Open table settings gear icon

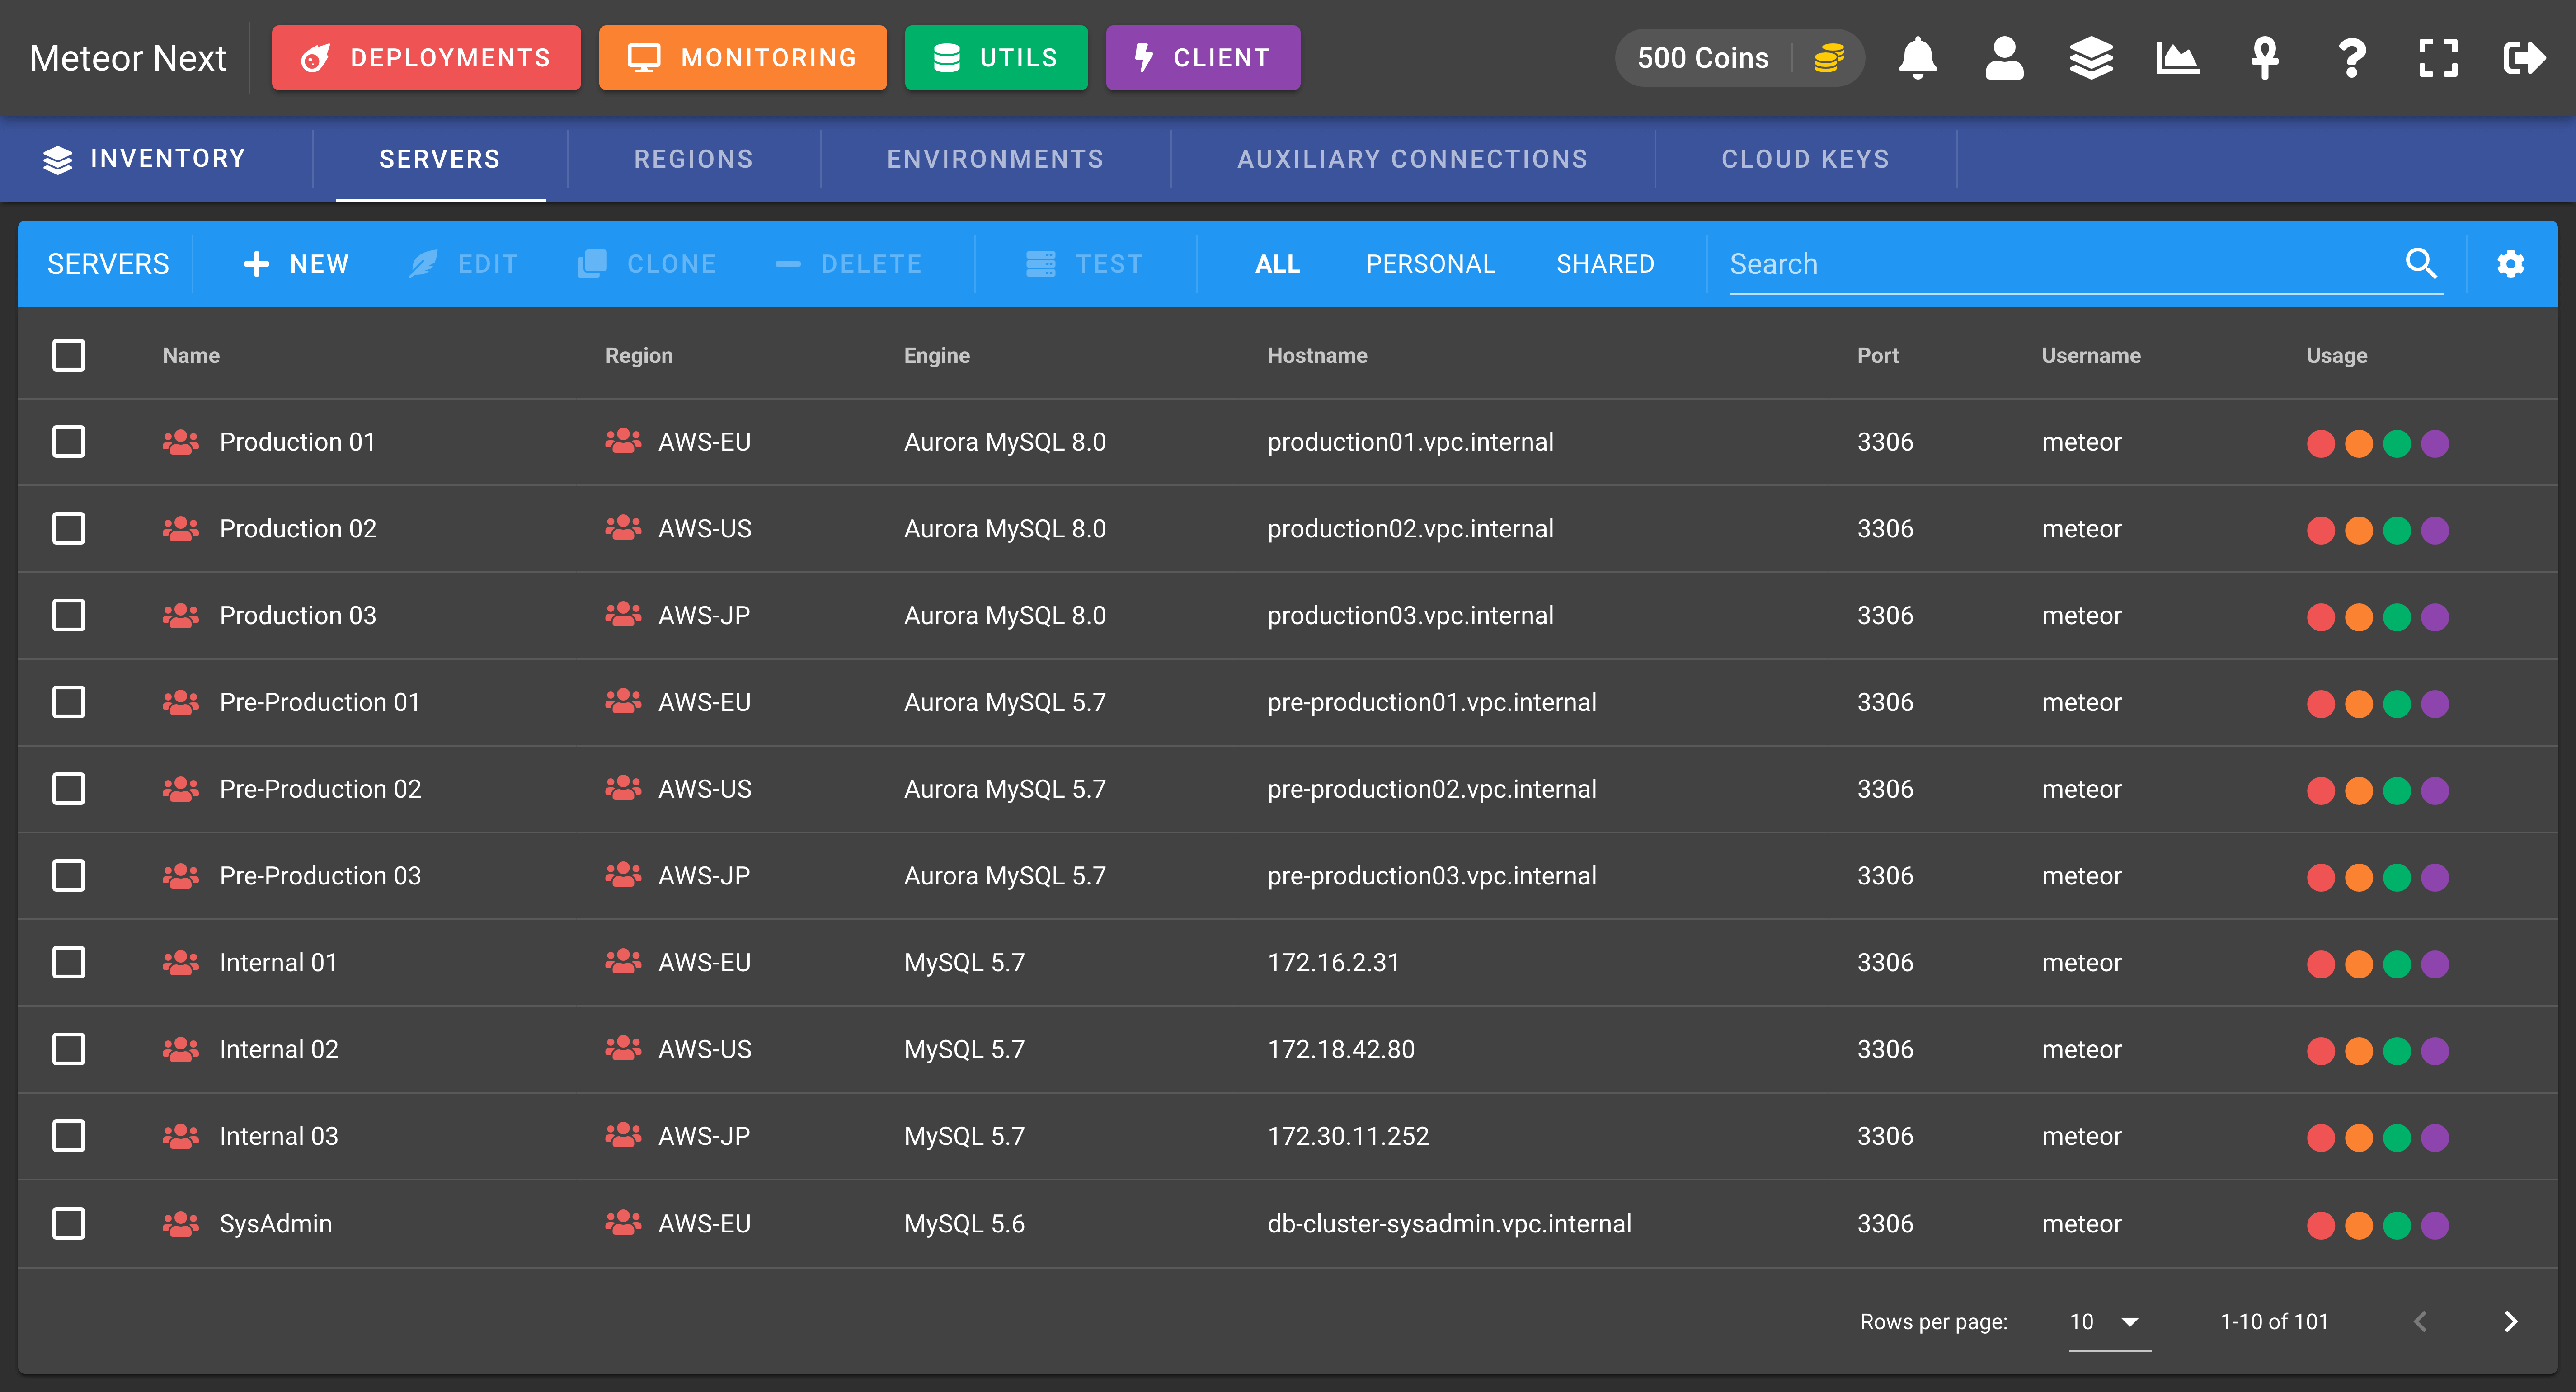coord(2510,264)
